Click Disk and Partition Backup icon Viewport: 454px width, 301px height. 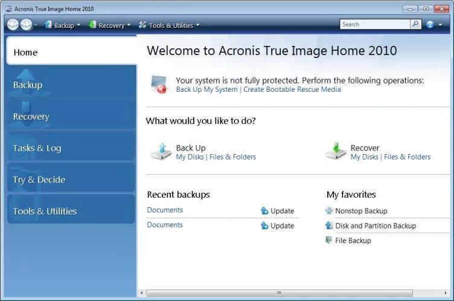(329, 225)
